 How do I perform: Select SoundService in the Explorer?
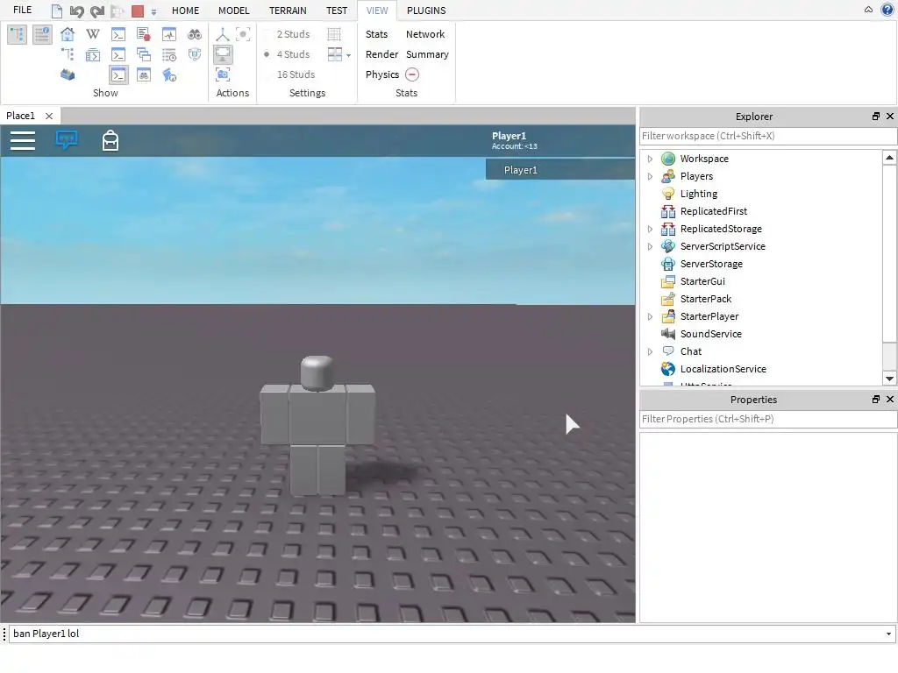point(710,334)
